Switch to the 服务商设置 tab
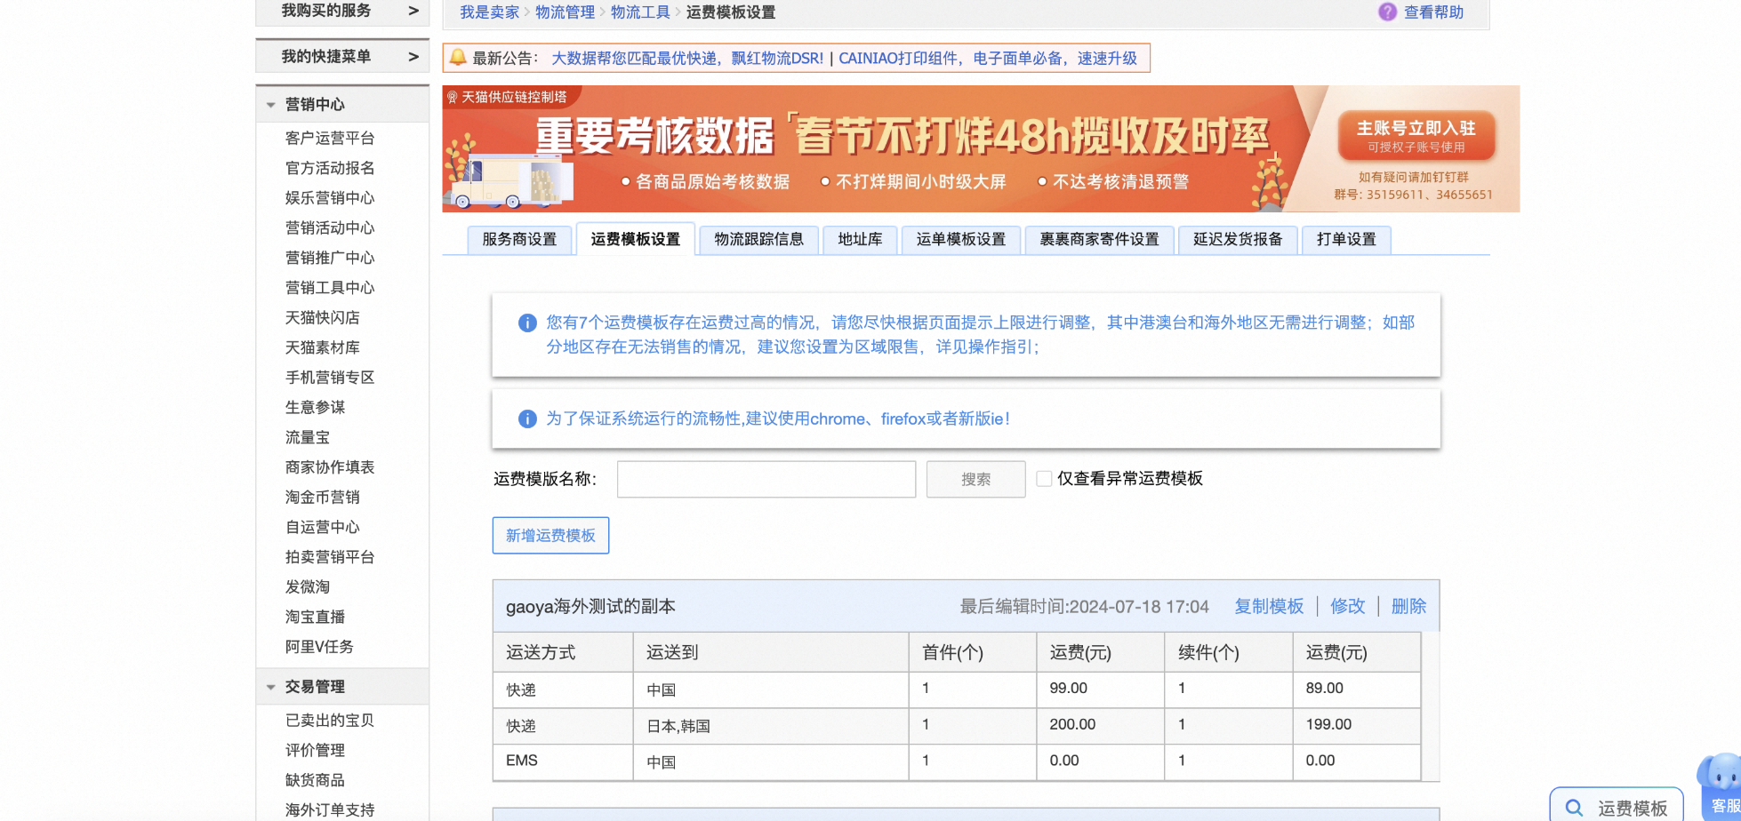Viewport: 1741px width, 821px height. click(x=519, y=240)
